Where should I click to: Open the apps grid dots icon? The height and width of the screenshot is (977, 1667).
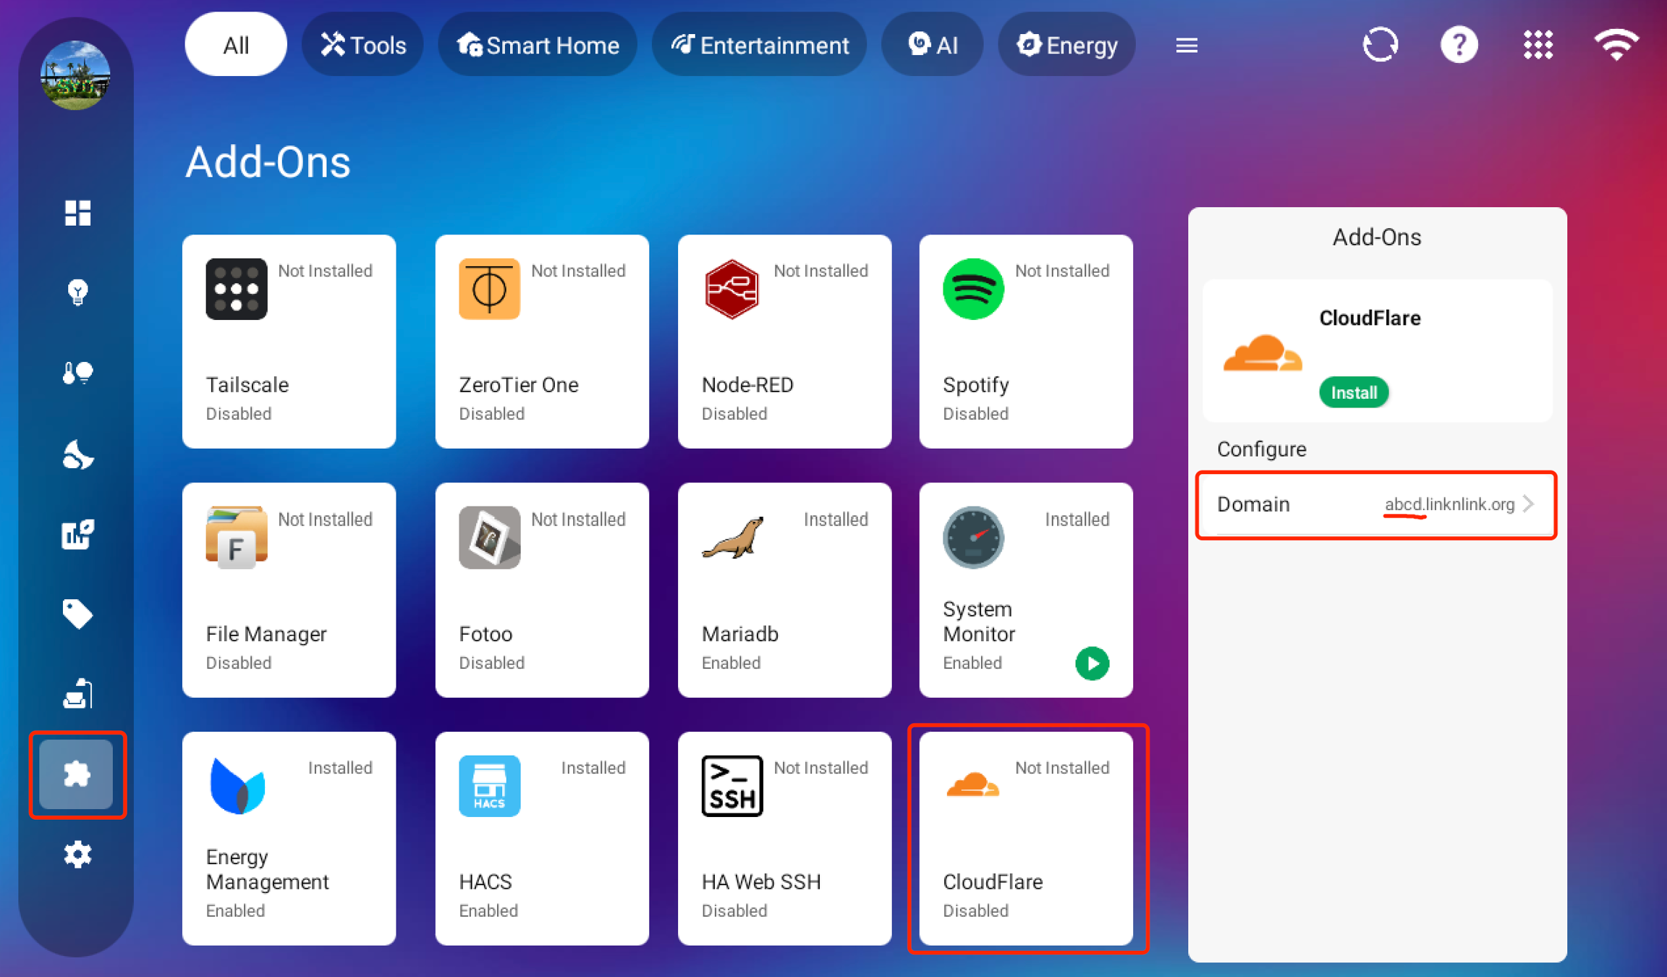(x=1537, y=45)
